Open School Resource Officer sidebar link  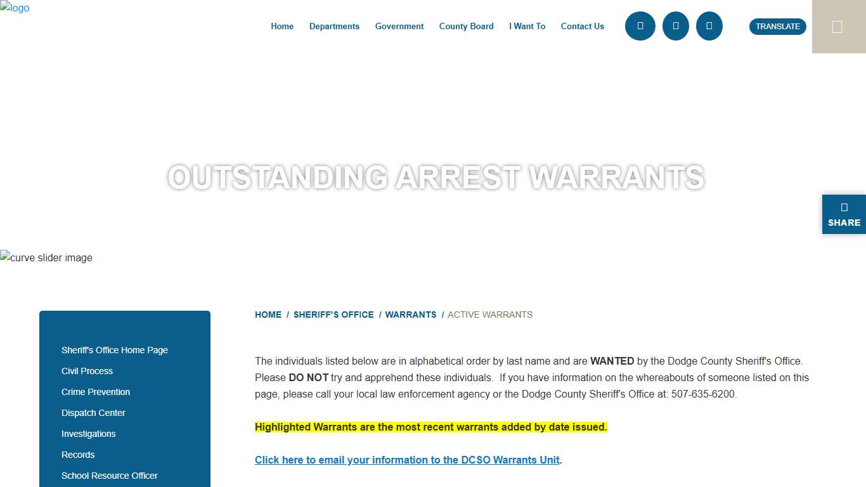pos(109,476)
